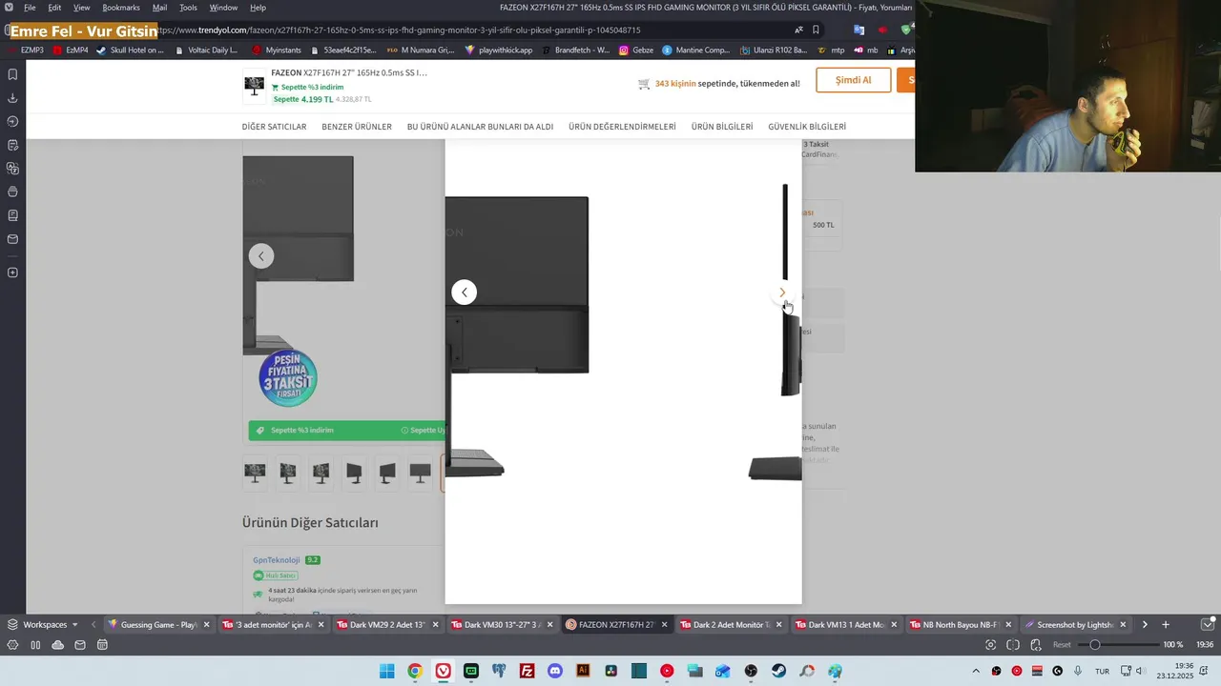The image size is (1221, 686).
Task: Click previous arrow on the small product image
Action: pos(260,255)
